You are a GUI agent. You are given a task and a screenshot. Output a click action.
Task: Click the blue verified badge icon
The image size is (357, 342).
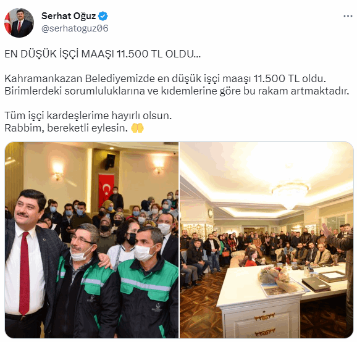[103, 16]
